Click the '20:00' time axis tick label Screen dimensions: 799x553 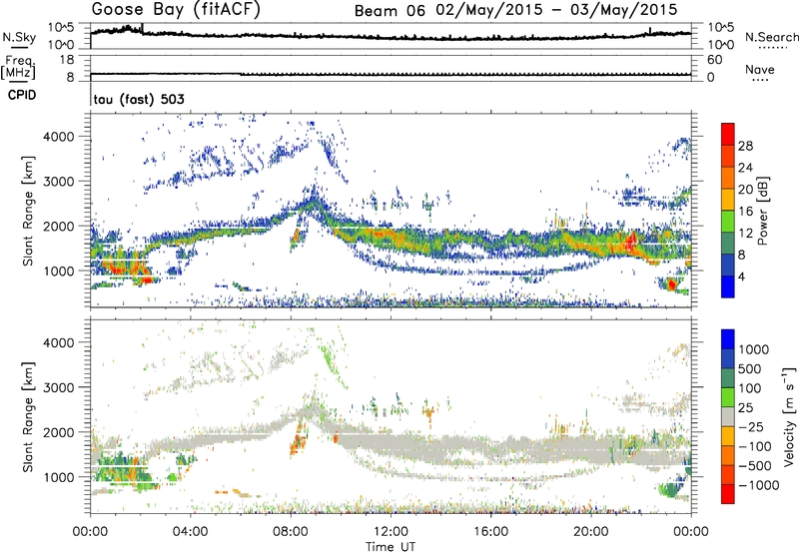point(591,532)
